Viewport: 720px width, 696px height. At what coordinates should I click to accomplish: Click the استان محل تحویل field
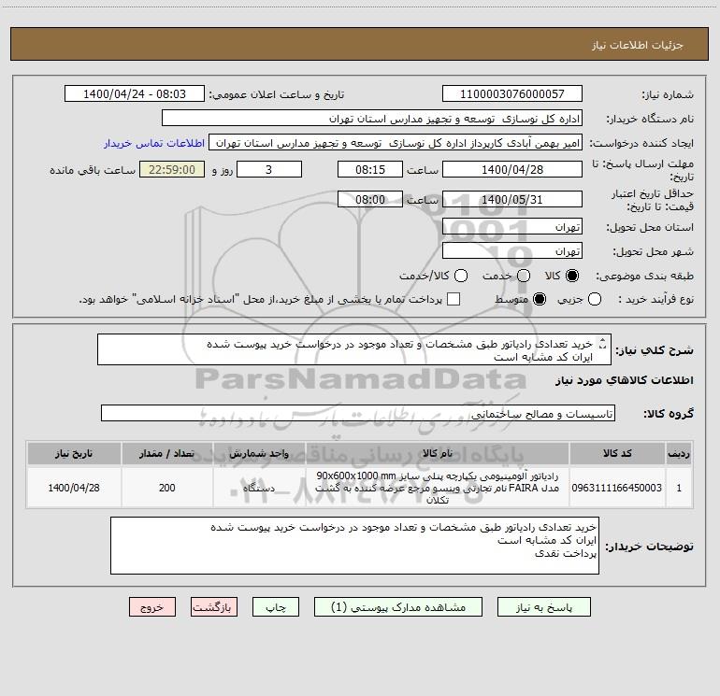pos(512,226)
